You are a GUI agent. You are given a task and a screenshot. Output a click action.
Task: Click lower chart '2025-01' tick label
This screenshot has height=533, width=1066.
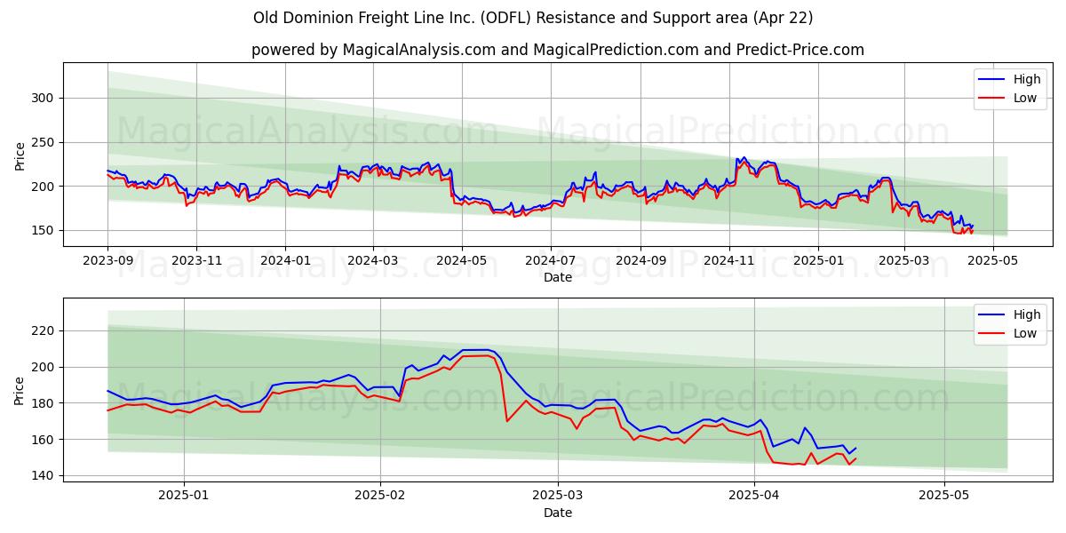(x=184, y=497)
